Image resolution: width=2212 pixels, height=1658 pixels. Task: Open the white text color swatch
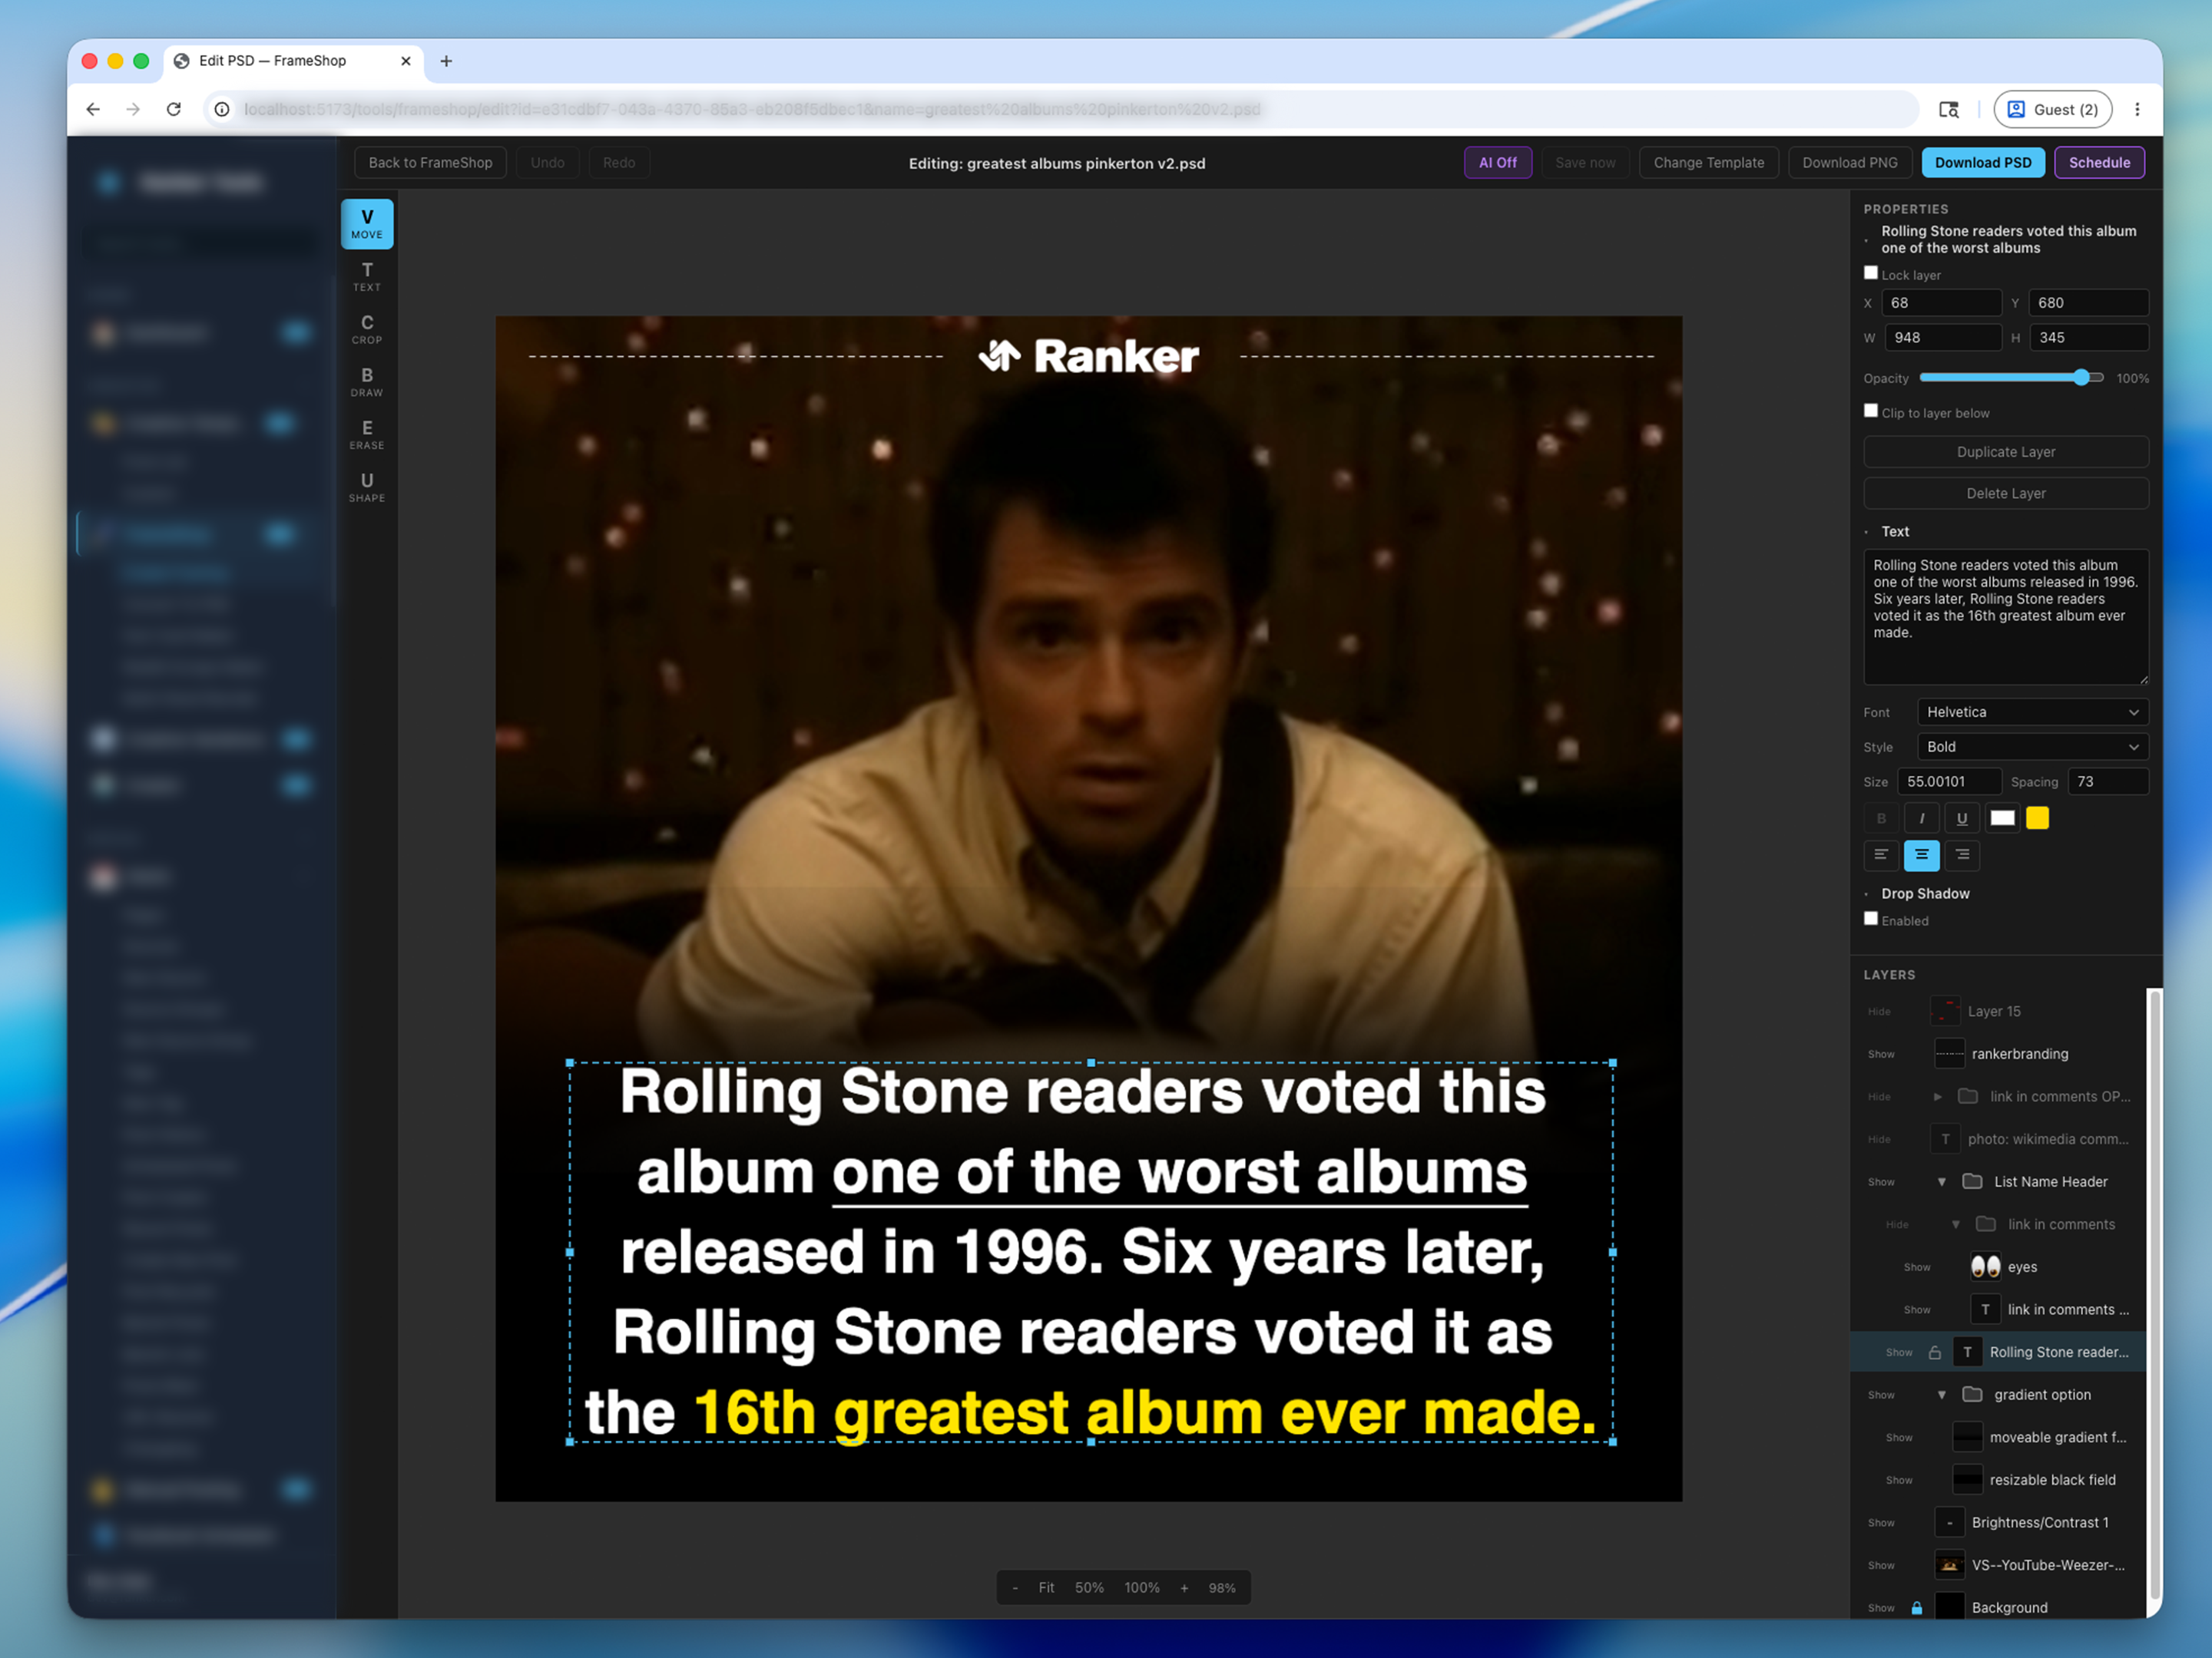click(x=2002, y=818)
